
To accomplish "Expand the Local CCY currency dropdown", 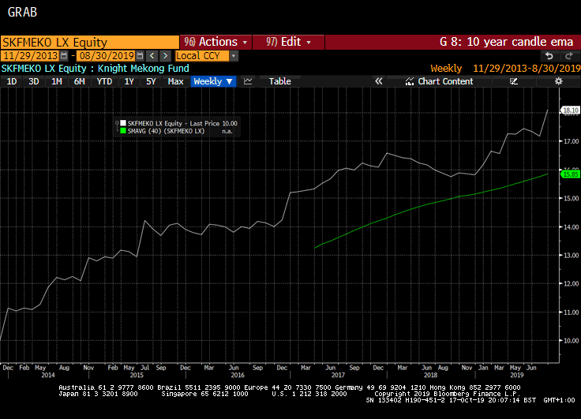I will pyautogui.click(x=234, y=56).
